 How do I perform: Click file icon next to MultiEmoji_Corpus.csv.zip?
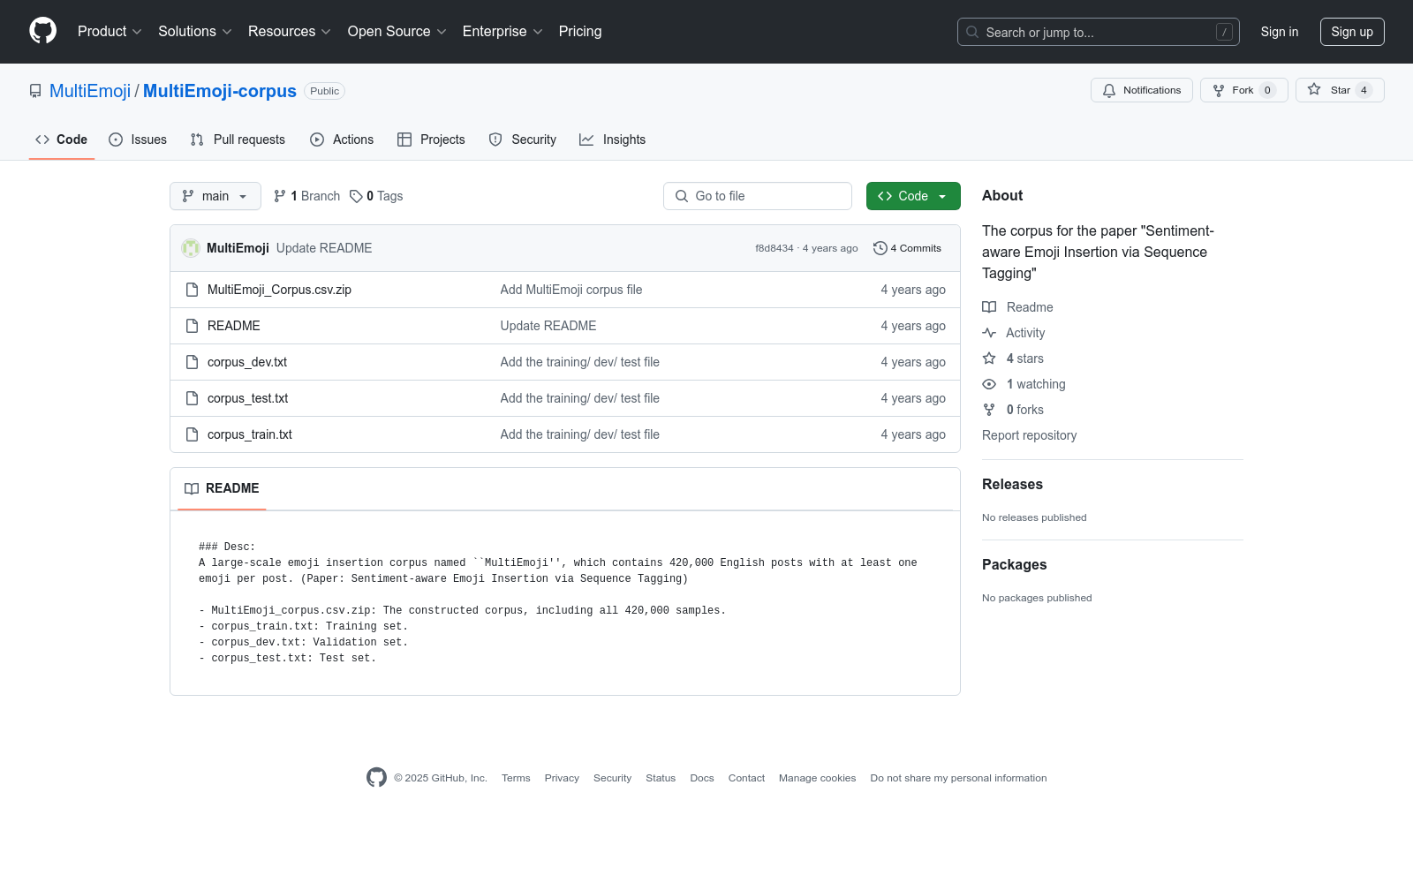click(x=192, y=290)
